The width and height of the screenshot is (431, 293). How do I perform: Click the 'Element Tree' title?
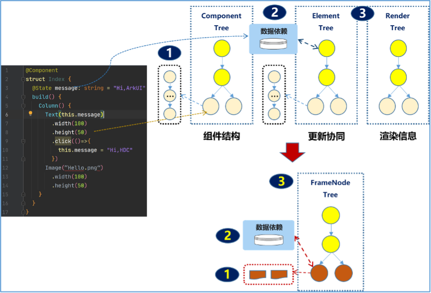pos(326,22)
